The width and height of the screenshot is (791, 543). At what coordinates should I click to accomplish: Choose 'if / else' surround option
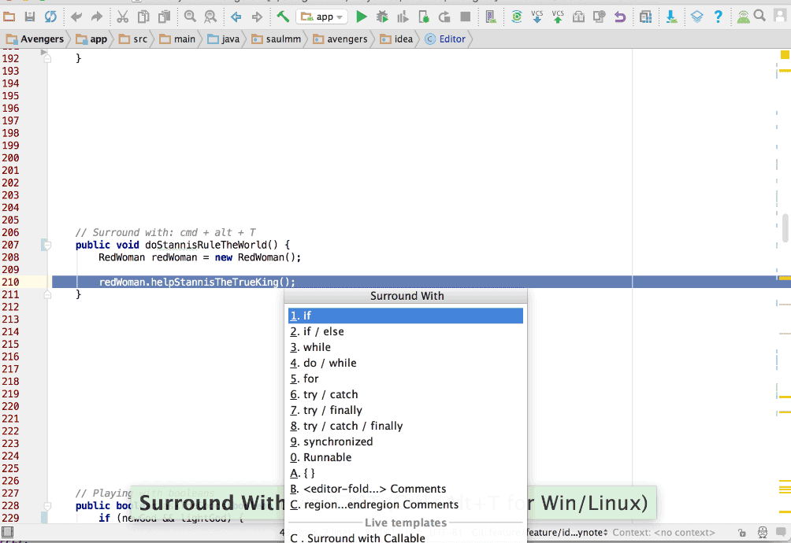(x=323, y=331)
